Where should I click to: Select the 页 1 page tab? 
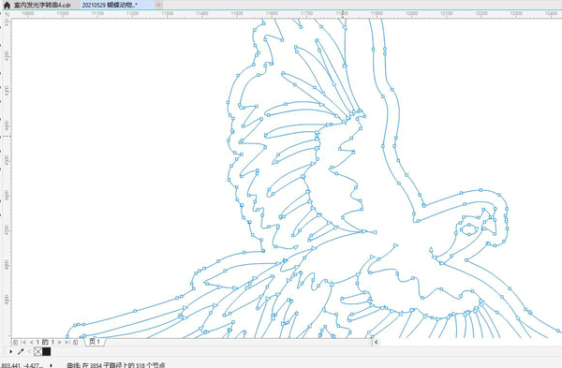(95, 342)
